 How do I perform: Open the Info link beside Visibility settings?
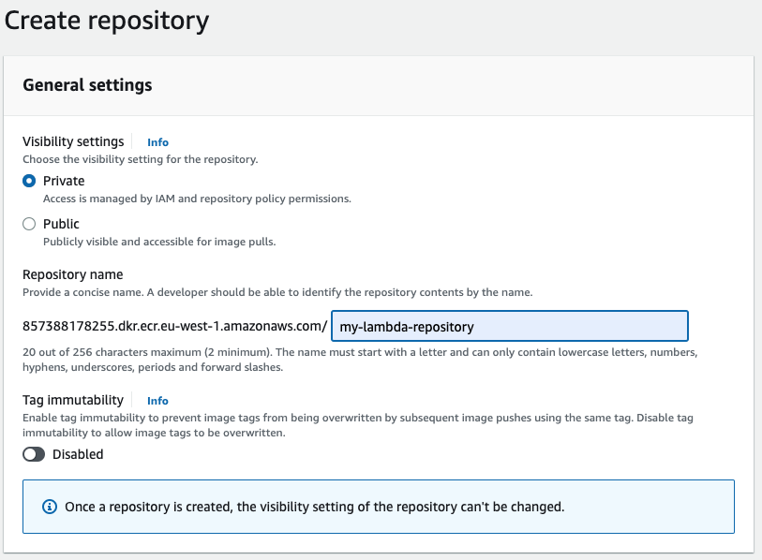point(157,142)
